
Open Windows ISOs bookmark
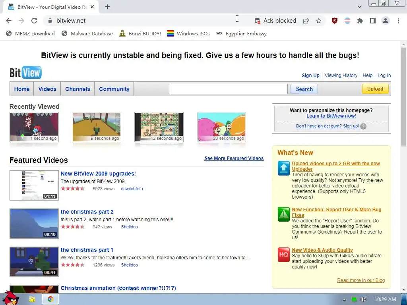pos(188,33)
